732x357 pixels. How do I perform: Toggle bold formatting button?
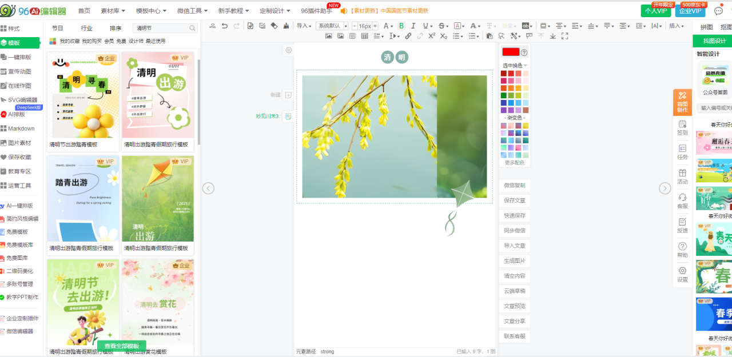coord(401,26)
